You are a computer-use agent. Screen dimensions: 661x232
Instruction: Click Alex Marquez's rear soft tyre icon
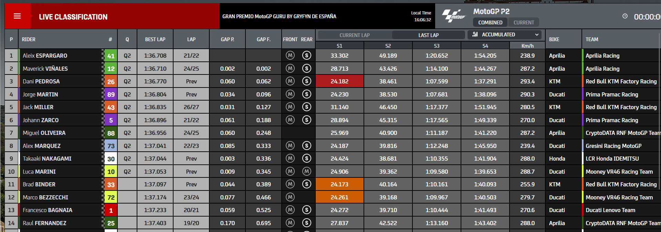click(x=306, y=146)
